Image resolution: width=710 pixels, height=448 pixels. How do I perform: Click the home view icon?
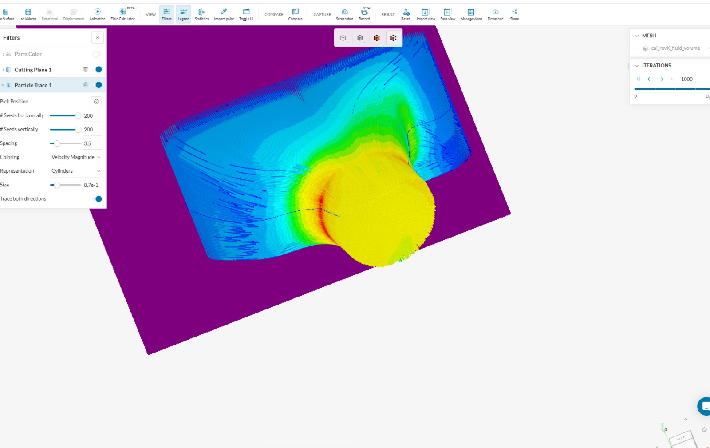pos(704,429)
